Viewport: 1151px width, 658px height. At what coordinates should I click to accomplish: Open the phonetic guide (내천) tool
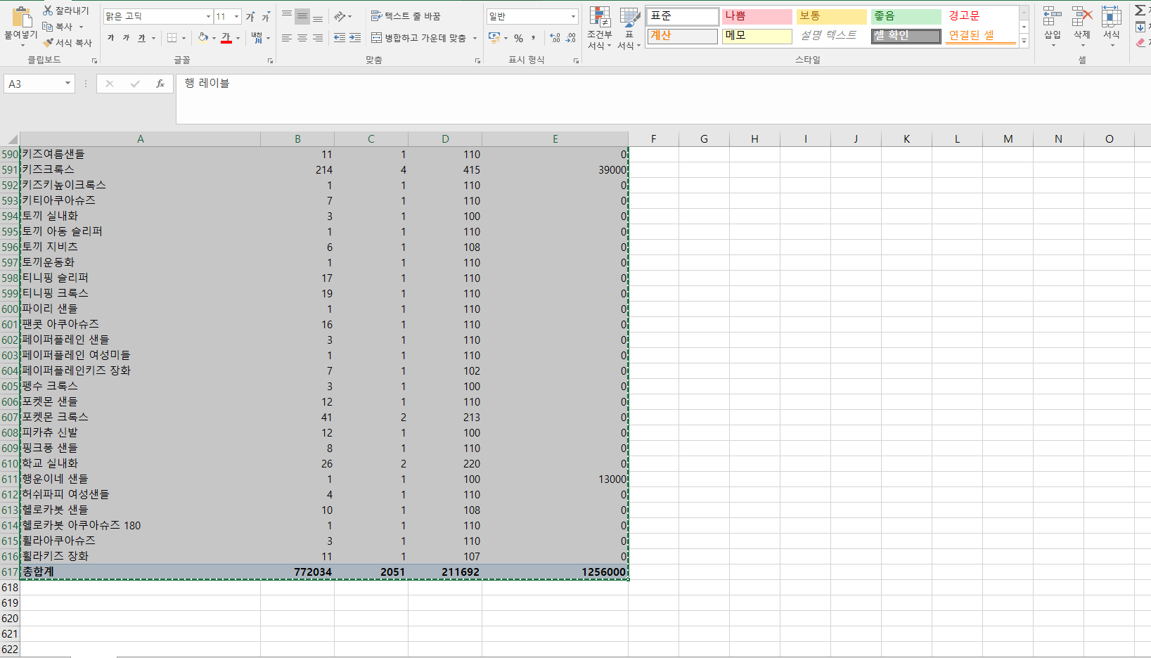point(257,37)
